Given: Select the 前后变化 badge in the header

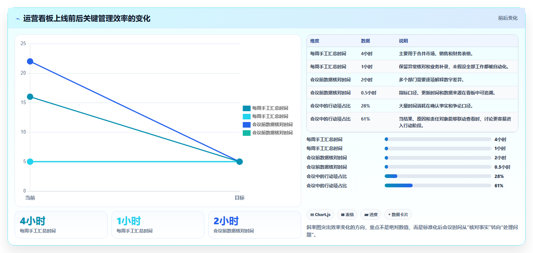Looking at the screenshot, I should 508,18.
